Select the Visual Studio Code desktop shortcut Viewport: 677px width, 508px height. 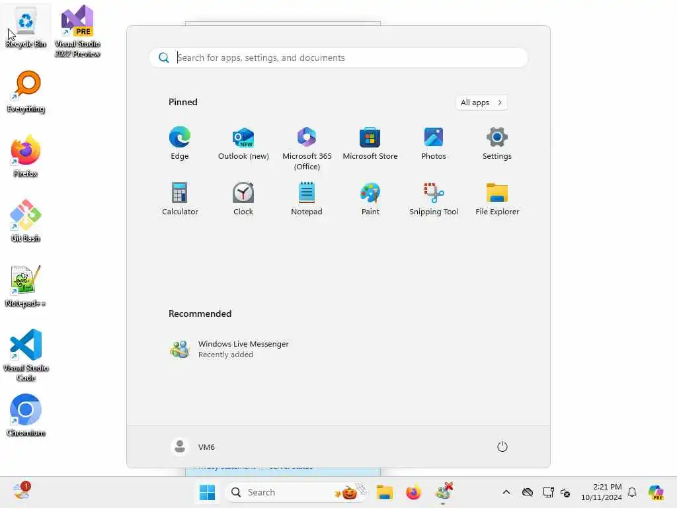point(26,356)
